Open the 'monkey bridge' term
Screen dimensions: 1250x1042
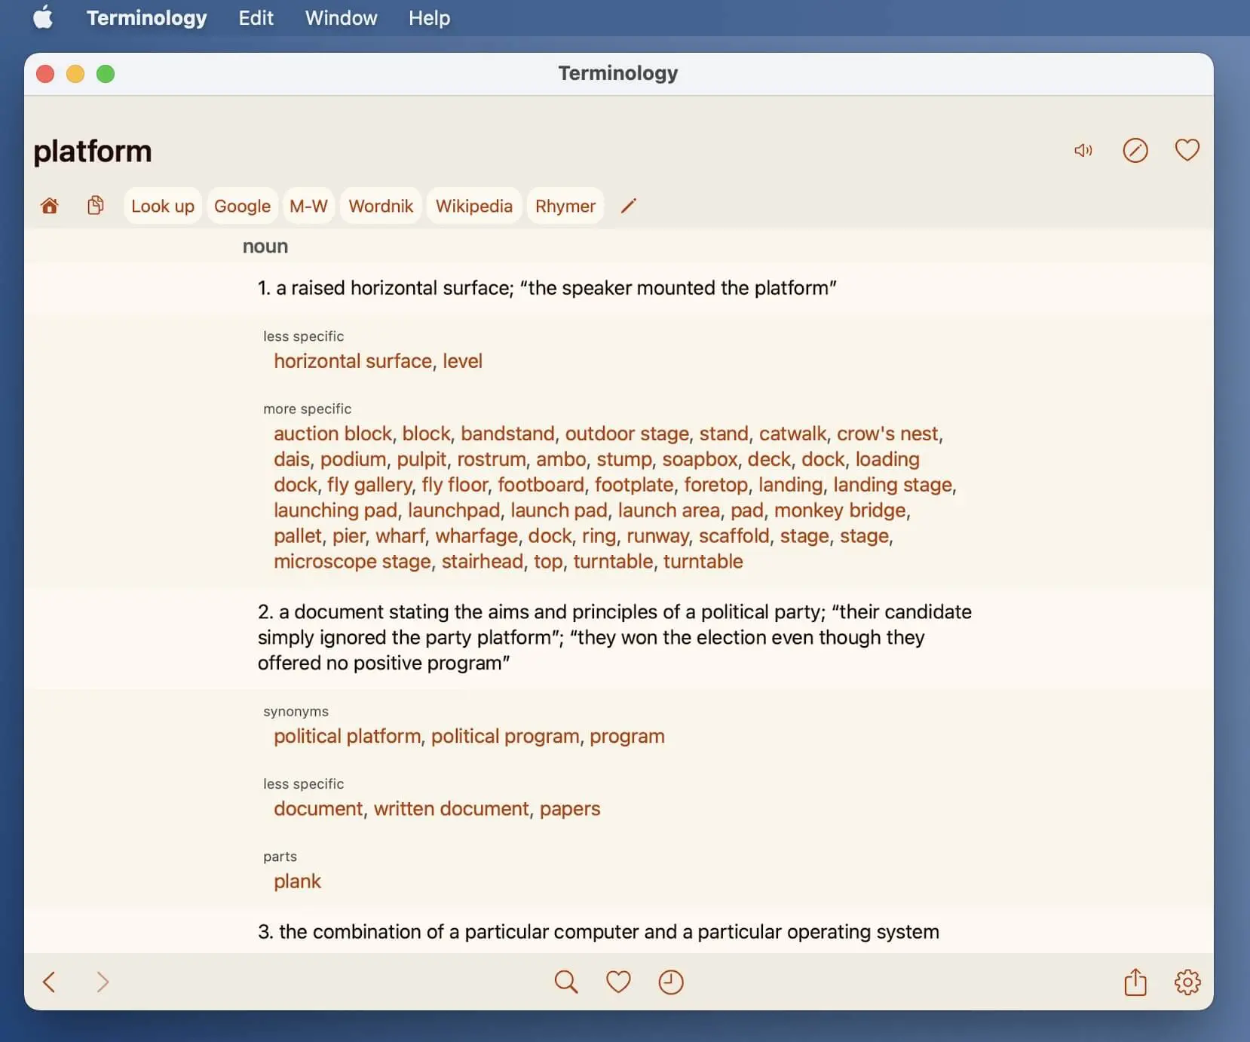point(840,510)
